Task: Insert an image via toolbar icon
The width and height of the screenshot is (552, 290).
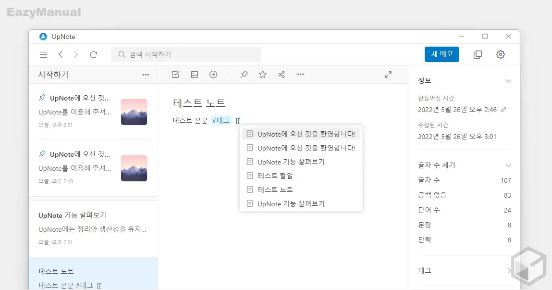Action: 194,75
